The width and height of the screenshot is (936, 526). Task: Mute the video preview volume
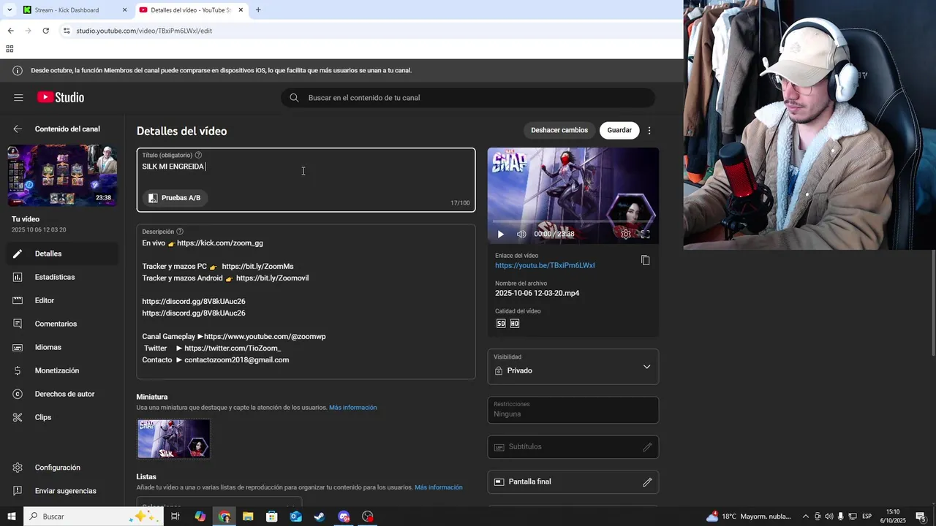click(x=521, y=234)
